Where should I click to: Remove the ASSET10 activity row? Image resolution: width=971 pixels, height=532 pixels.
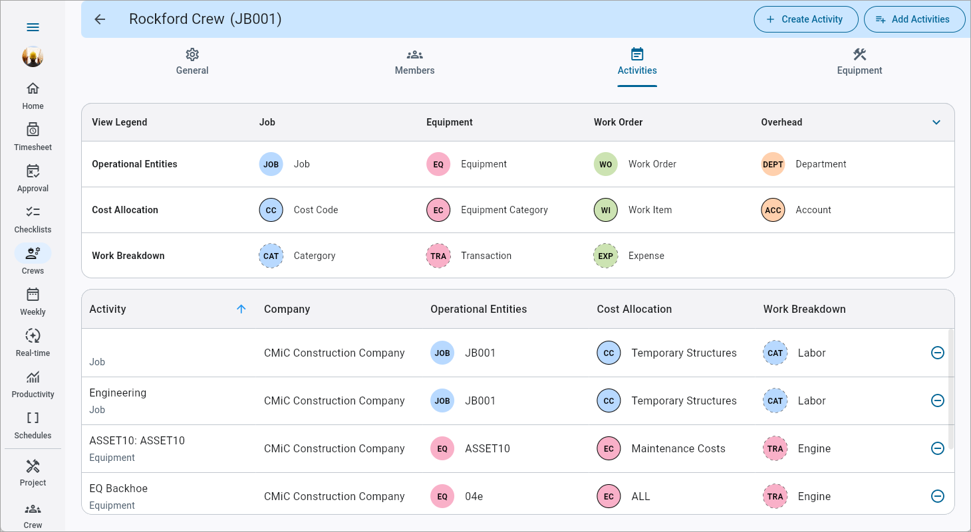938,448
